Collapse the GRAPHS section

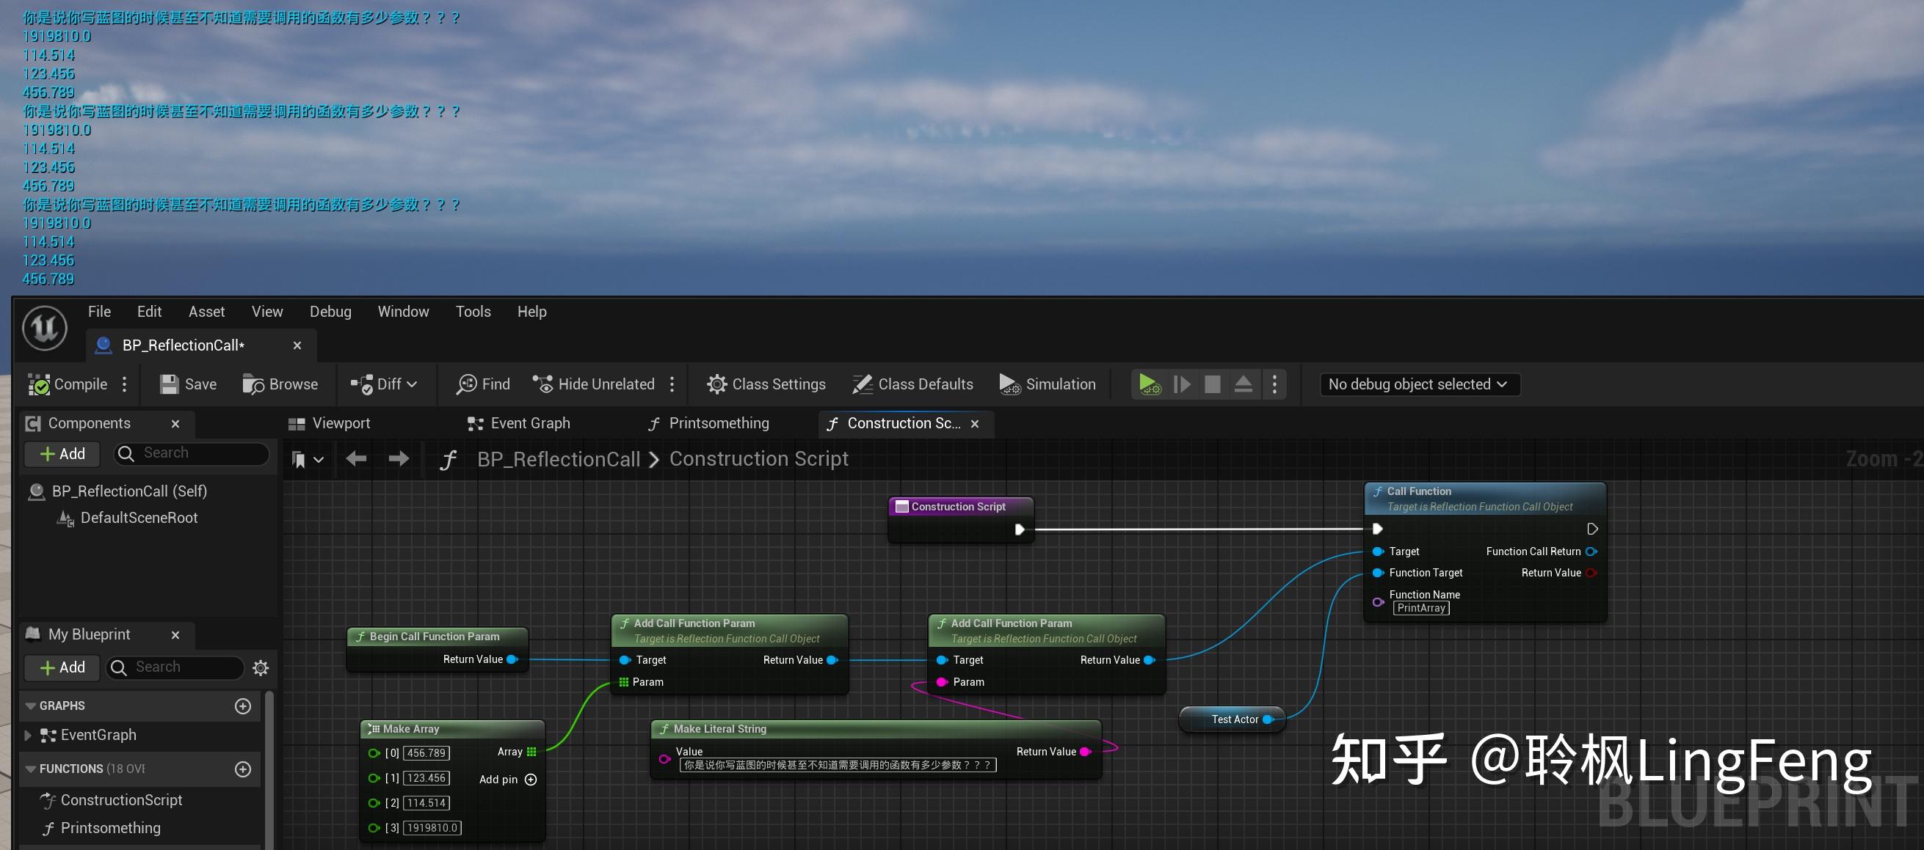coord(31,706)
